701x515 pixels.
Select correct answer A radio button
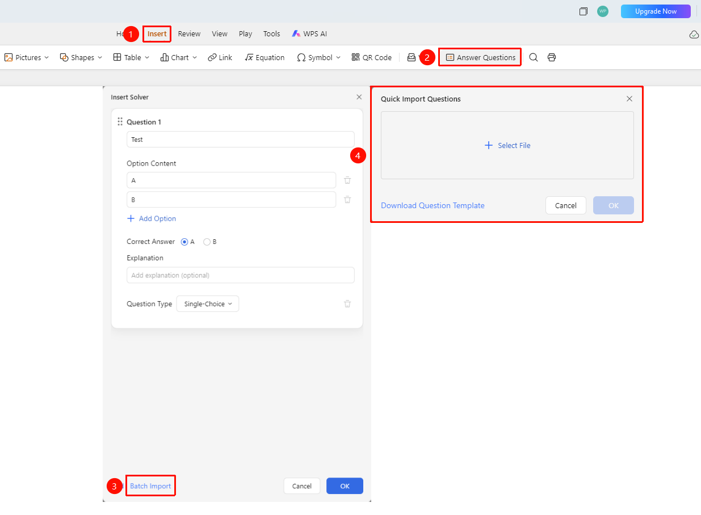click(184, 242)
